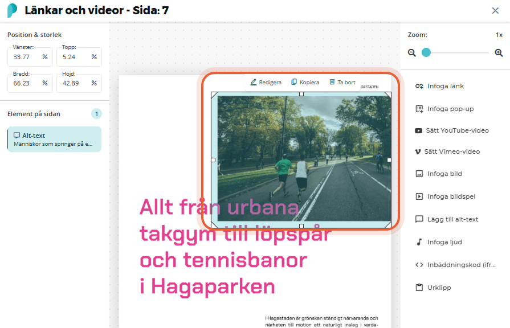Click the slideshow icon beside Infoga bildspel

coord(419,196)
